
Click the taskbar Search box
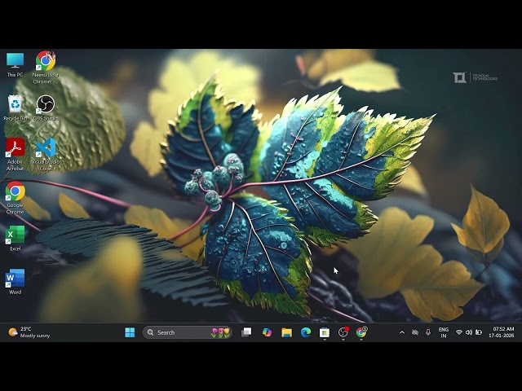click(x=188, y=332)
